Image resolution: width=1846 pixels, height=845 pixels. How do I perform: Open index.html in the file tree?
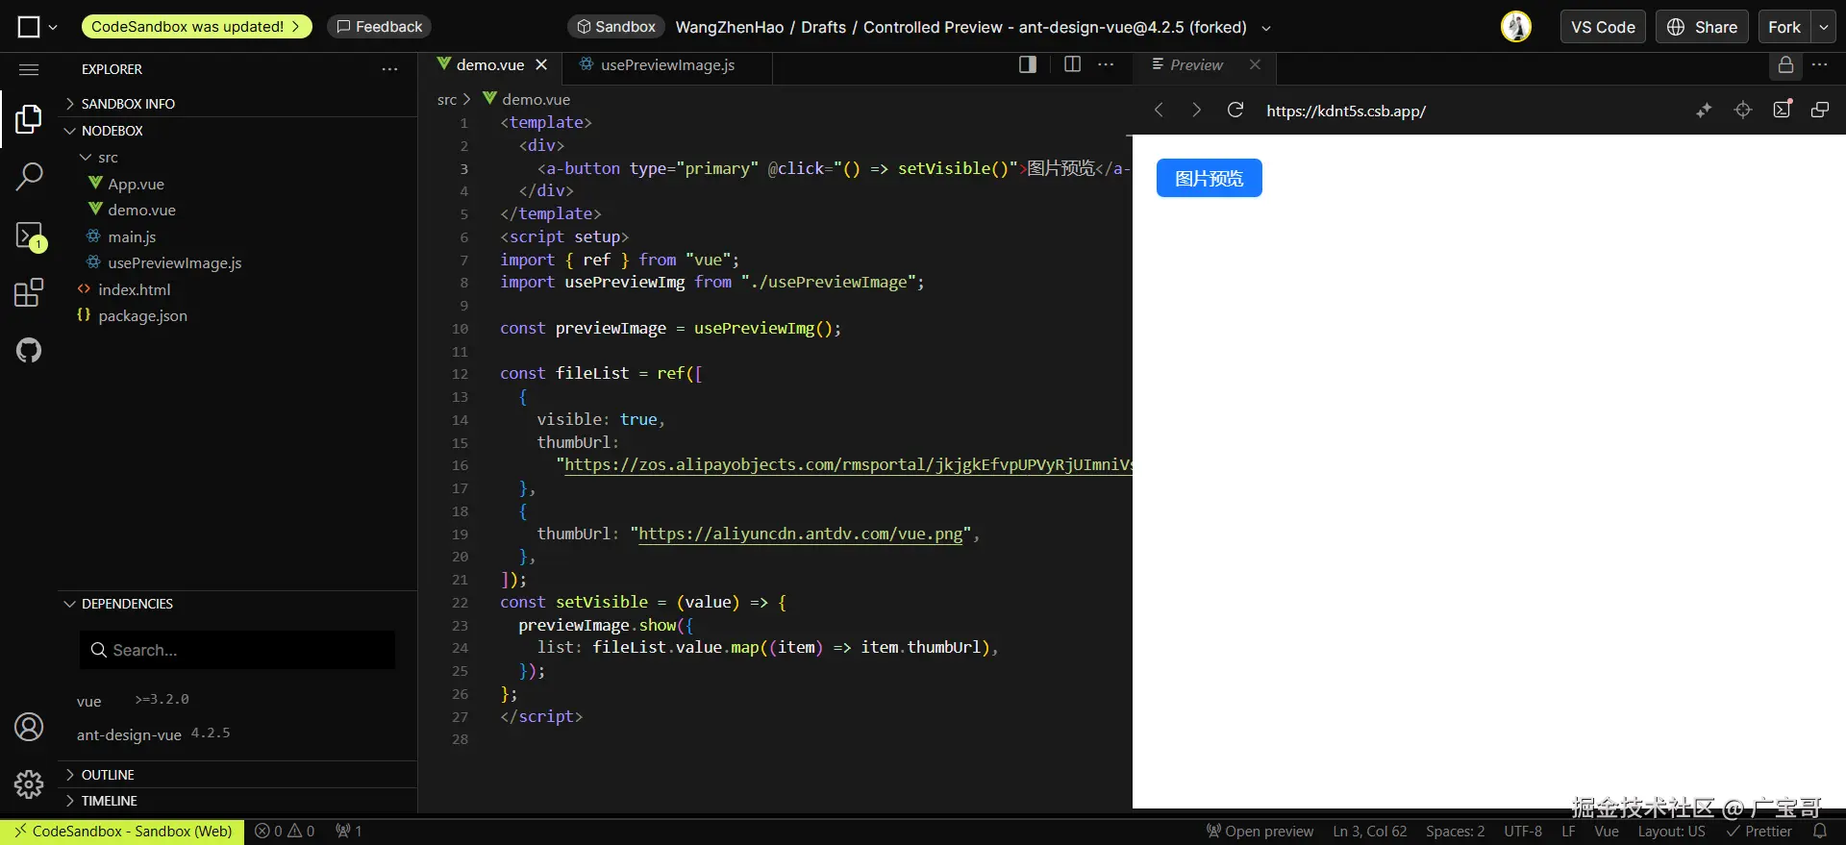pos(238,289)
